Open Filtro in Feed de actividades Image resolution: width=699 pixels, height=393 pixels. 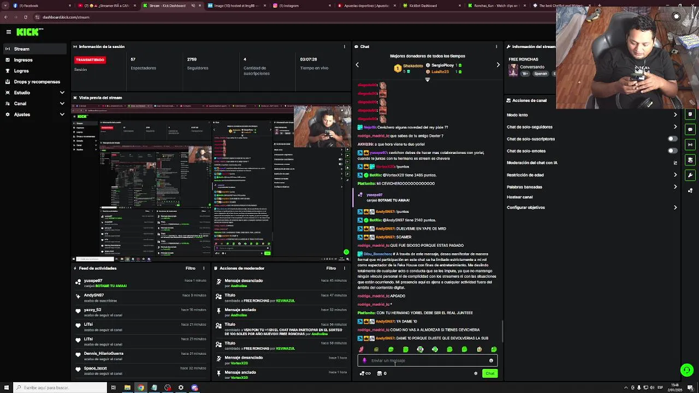pos(190,269)
